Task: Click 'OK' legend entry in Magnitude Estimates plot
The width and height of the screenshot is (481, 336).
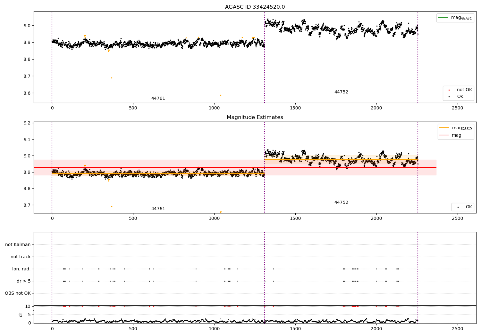Action: pyautogui.click(x=464, y=207)
